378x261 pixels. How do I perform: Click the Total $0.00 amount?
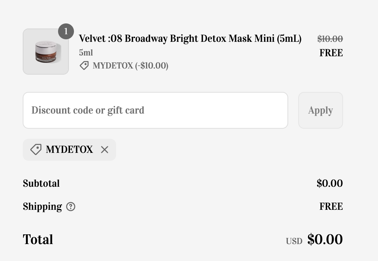click(x=325, y=240)
